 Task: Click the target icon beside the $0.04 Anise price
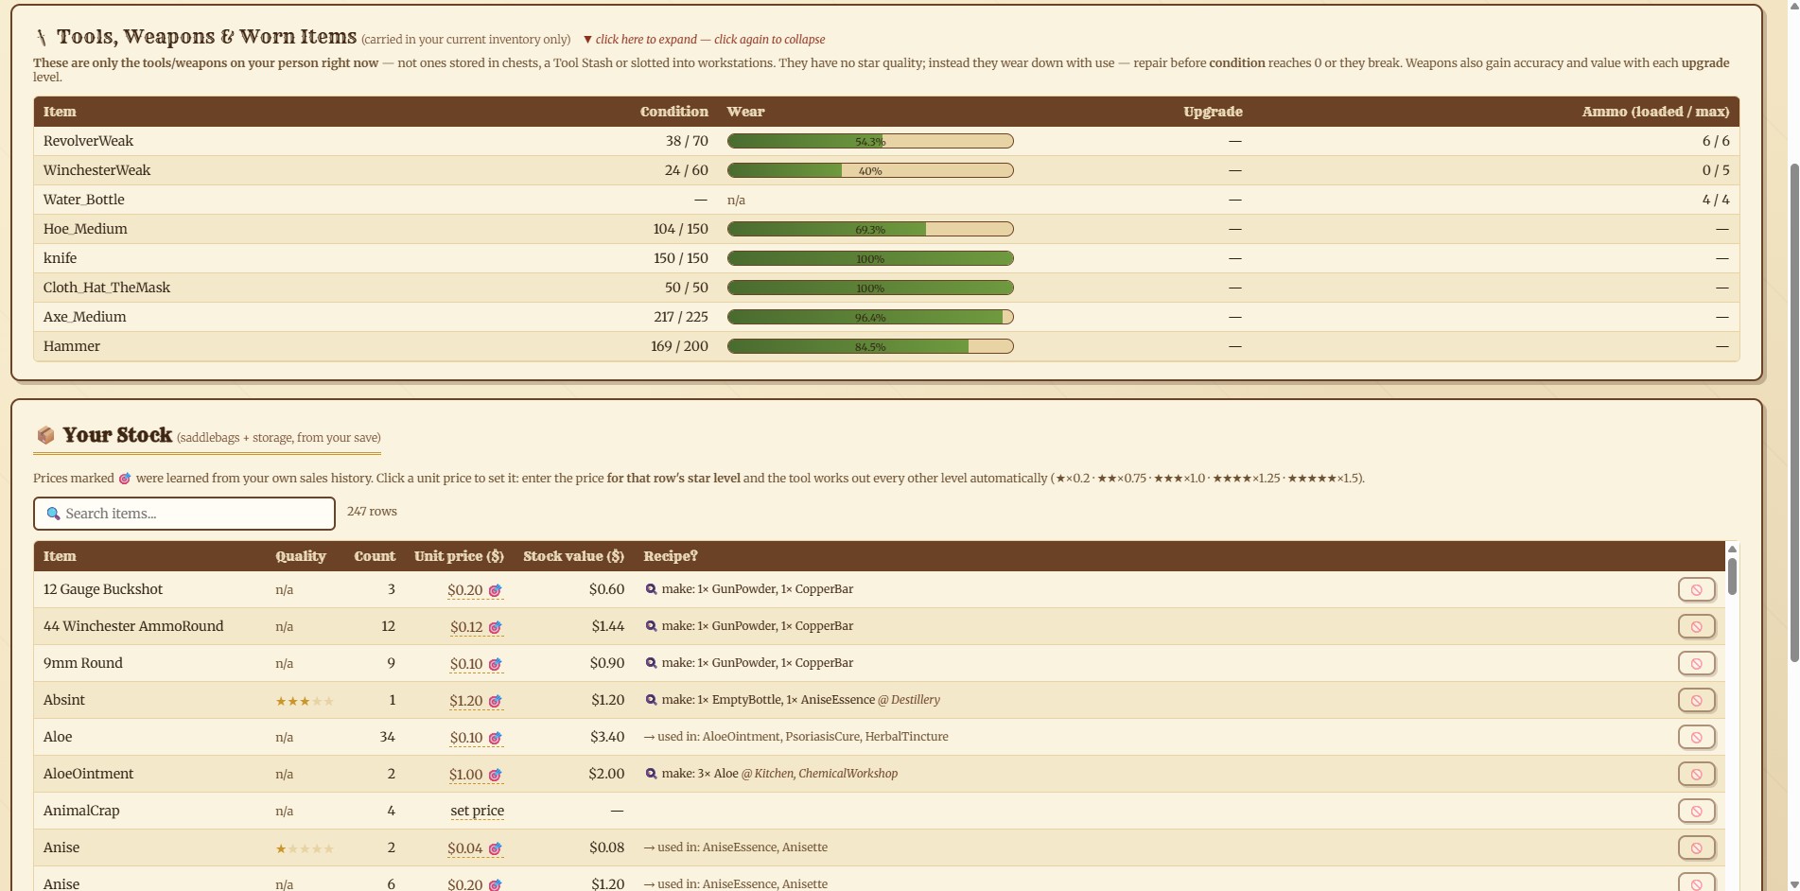(x=495, y=848)
